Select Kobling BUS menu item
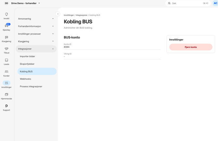This screenshot has width=218, height=141. [x=37, y=71]
